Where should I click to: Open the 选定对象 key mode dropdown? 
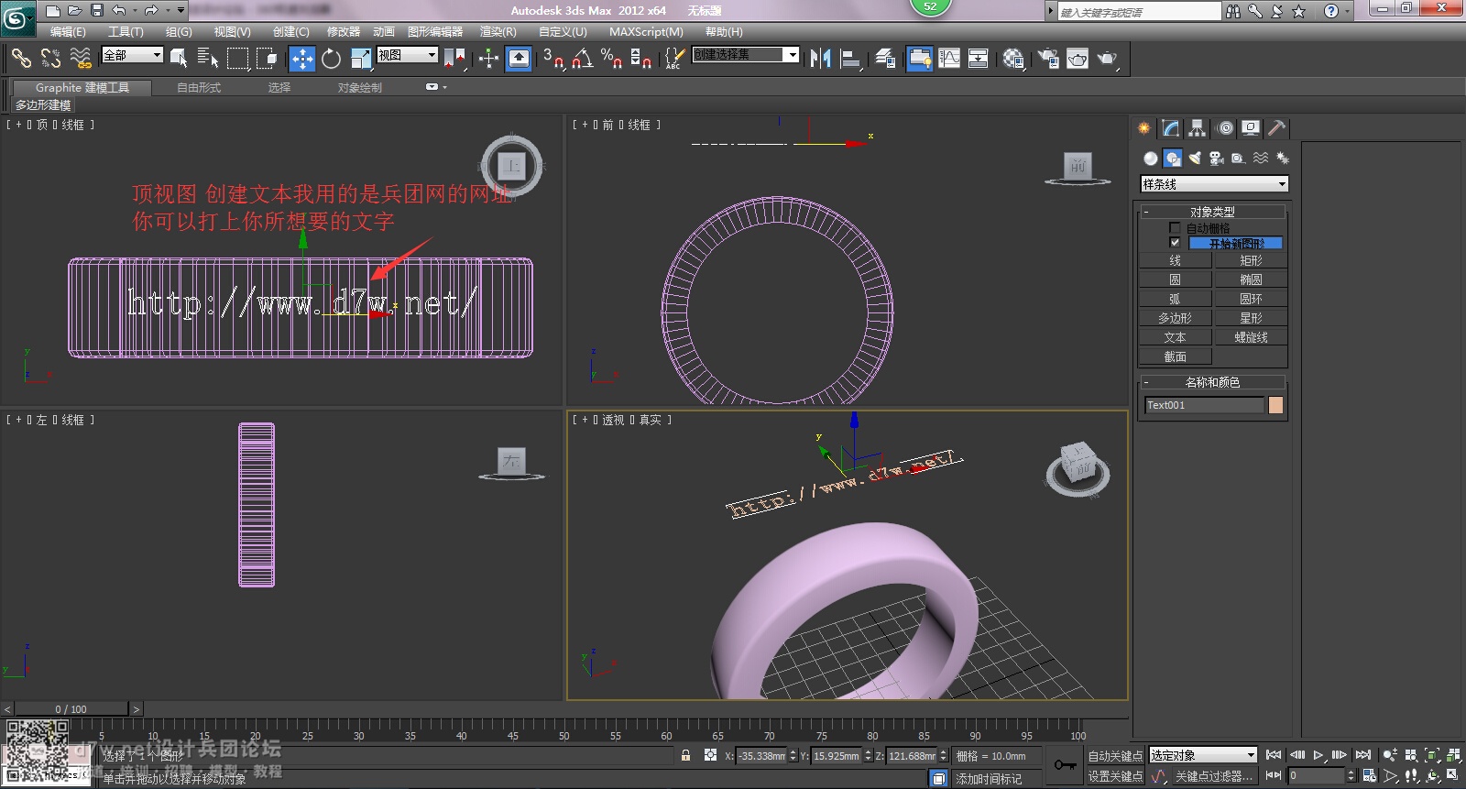click(x=1202, y=755)
